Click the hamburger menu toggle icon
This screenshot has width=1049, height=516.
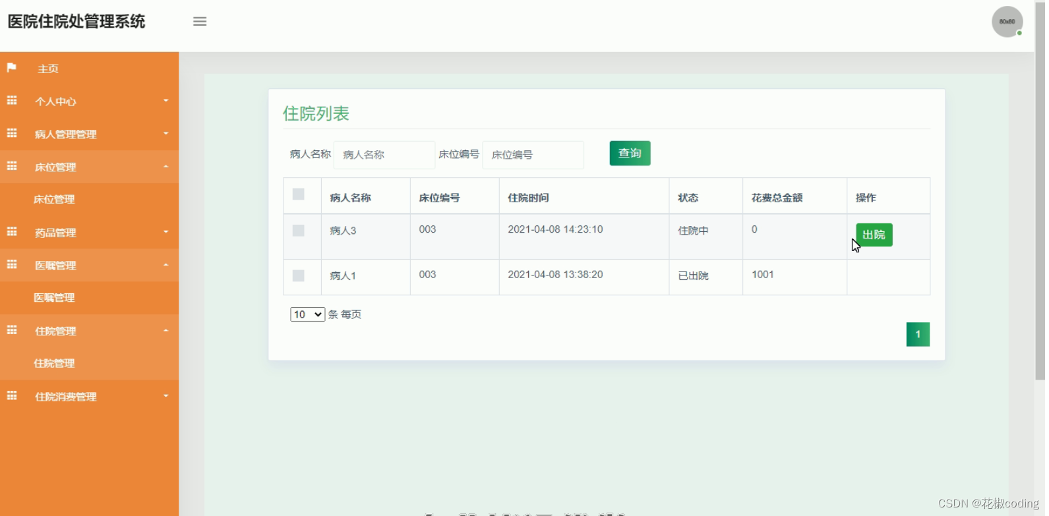pos(200,21)
